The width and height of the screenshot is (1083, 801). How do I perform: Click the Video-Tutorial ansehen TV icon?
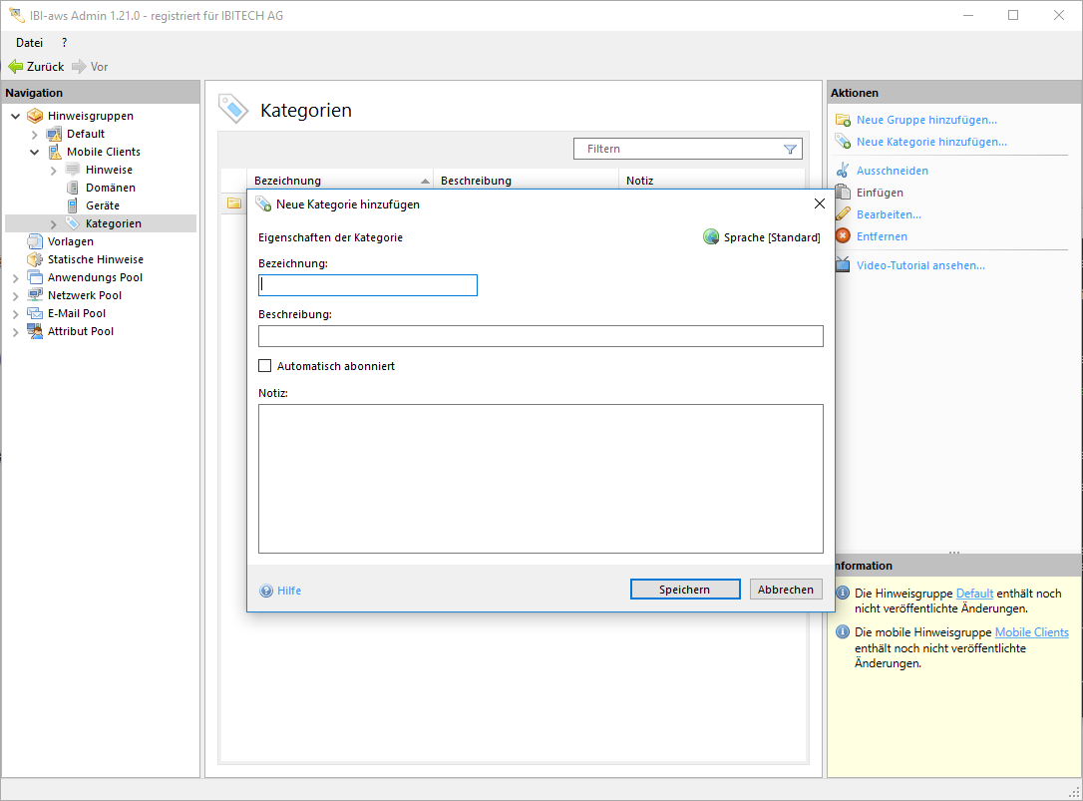843,265
